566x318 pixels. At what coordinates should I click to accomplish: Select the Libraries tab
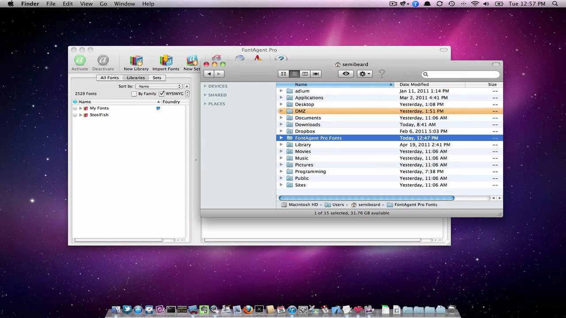[x=136, y=78]
